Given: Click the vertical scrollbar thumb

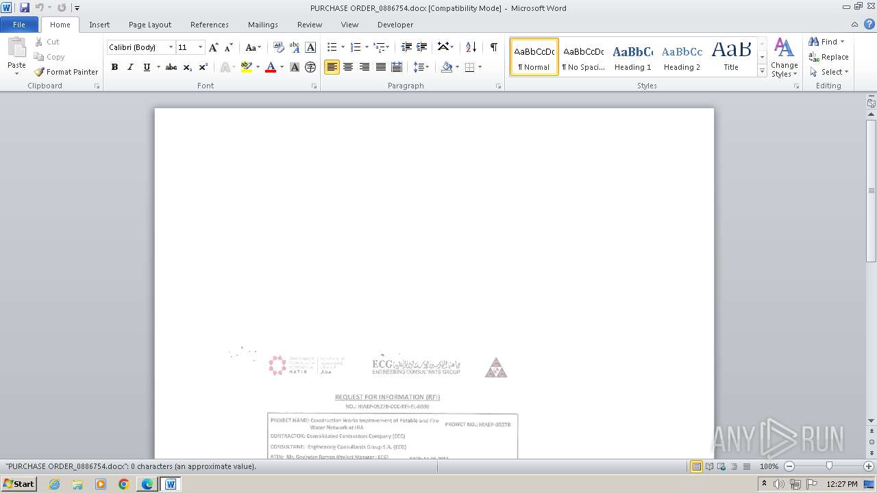Looking at the screenshot, I should pyautogui.click(x=872, y=190).
